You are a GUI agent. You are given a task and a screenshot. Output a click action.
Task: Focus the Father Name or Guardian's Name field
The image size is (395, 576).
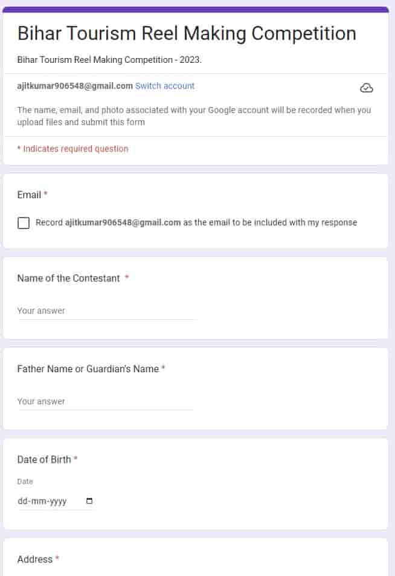105,401
